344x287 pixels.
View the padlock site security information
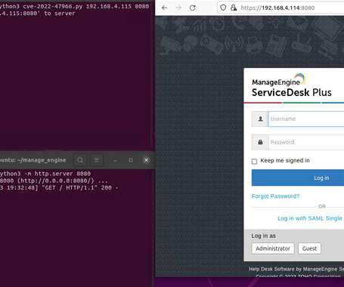coord(234,8)
